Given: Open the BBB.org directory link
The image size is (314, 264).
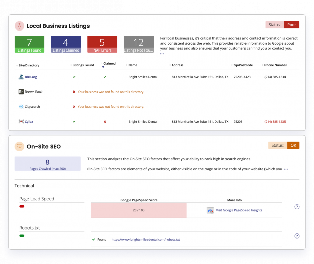Looking at the screenshot, I should pos(31,77).
